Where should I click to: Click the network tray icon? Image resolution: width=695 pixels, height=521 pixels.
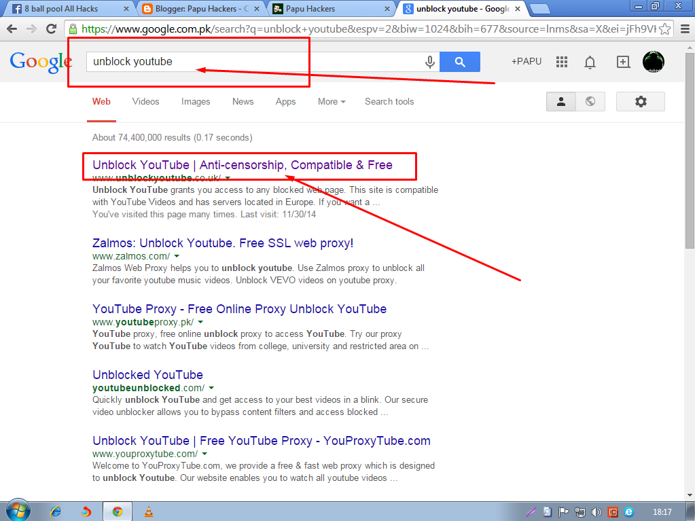tap(580, 512)
